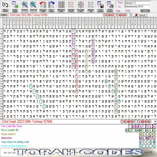Viewport: 157px width, 157px height.
Task: Click the www.TORAH-CODES.net banner
Action: [78, 152]
